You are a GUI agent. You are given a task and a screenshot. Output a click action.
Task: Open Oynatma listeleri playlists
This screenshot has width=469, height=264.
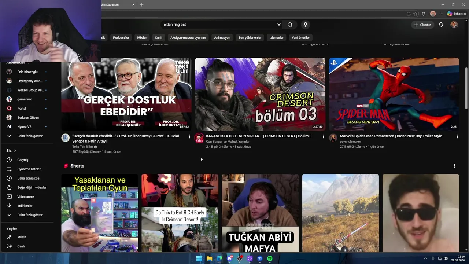click(x=27, y=169)
